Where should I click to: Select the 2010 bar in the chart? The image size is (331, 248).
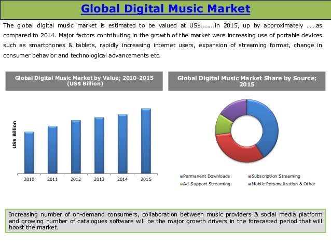pyautogui.click(x=29, y=153)
